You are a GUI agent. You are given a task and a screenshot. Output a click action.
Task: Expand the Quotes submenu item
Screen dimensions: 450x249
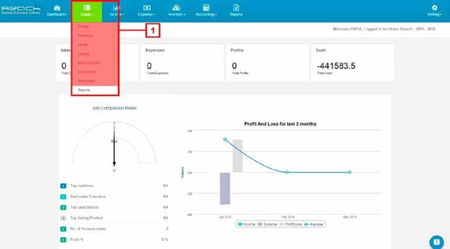coord(95,54)
